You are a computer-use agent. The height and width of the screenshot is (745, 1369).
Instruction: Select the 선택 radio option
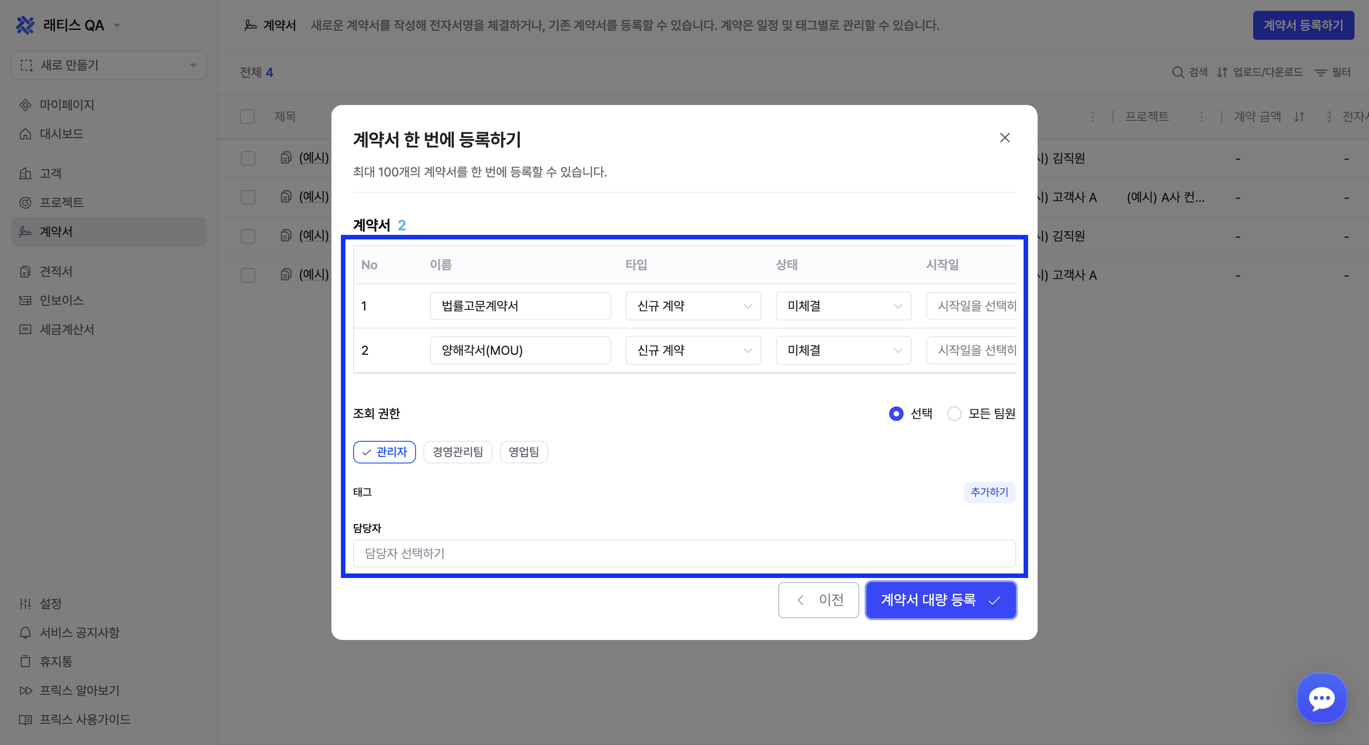coord(896,413)
